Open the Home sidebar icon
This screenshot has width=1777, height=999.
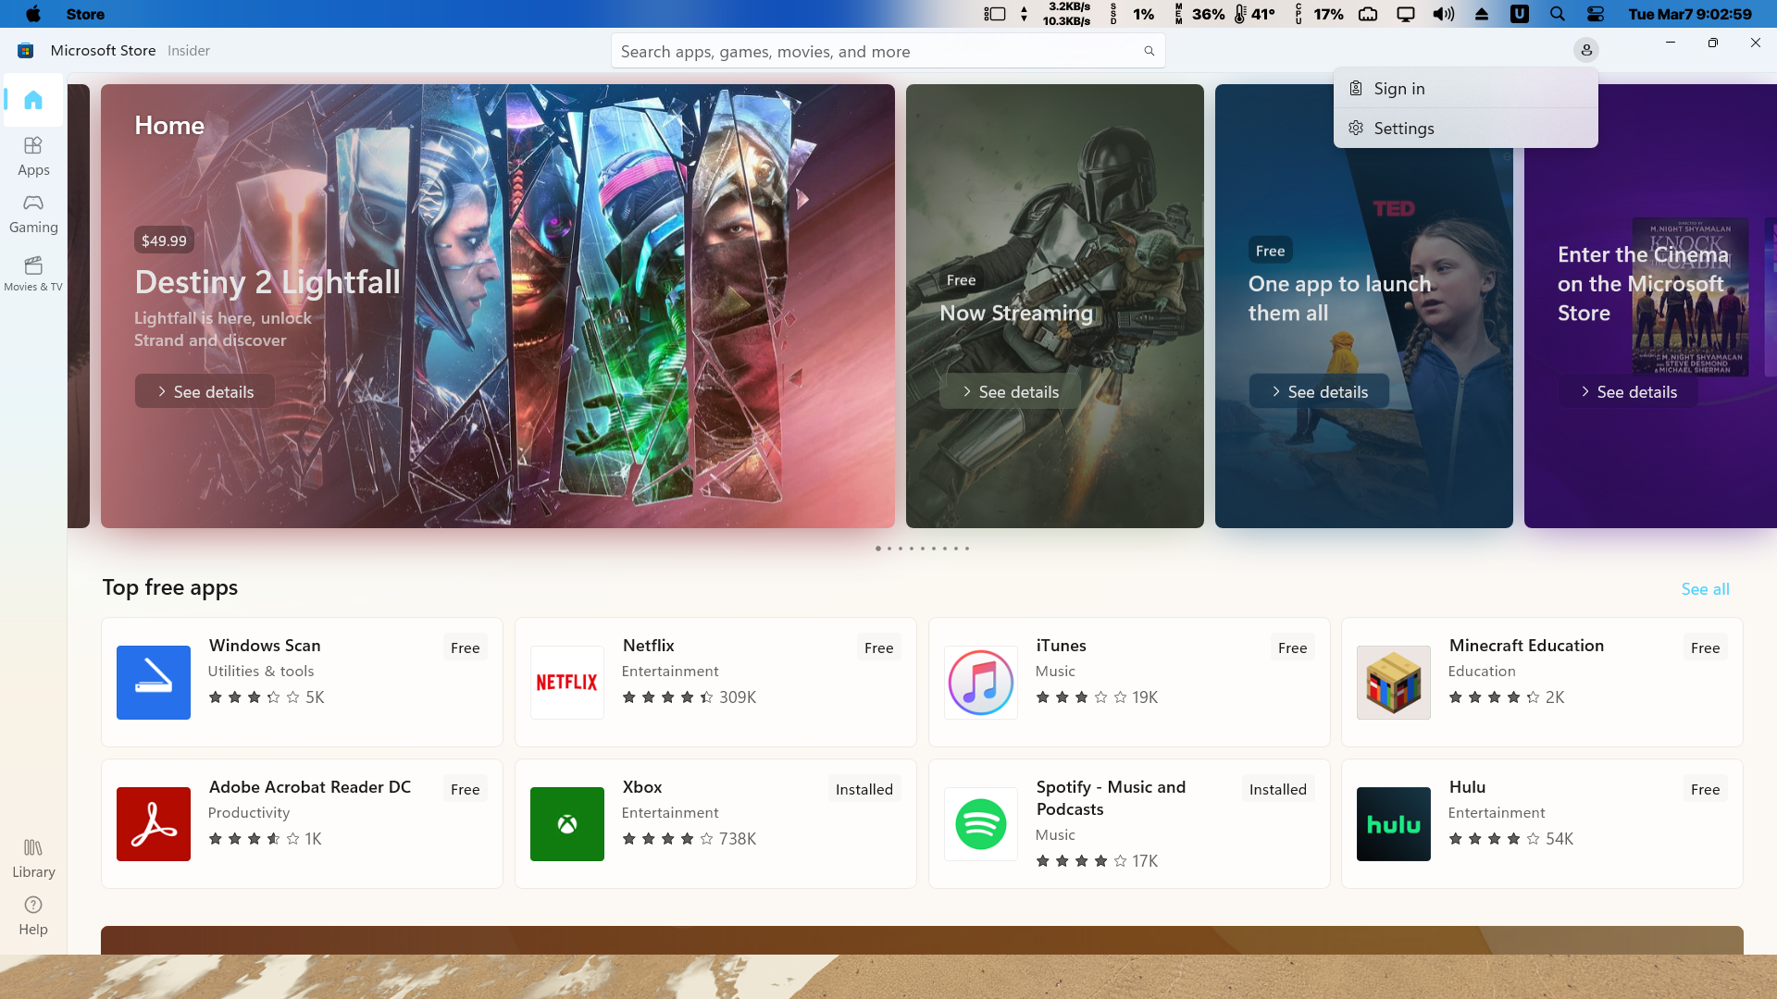click(x=33, y=100)
